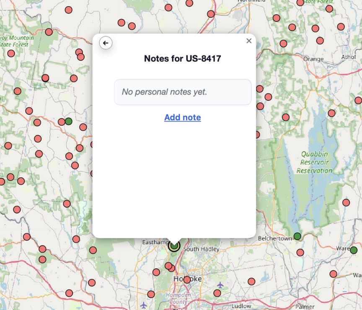The image size is (362, 310).
Task: Click the red marker over the Holyoke label
Action: click(187, 279)
